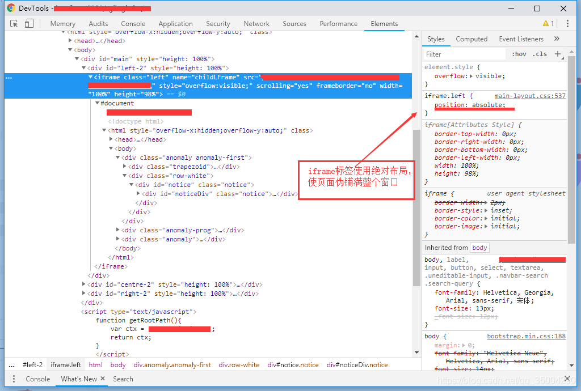Open the drawer three-dot menu
Viewport: 581px width, 391px height.
click(14, 379)
